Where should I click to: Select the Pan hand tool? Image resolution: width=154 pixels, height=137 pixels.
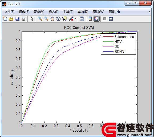(52, 19)
